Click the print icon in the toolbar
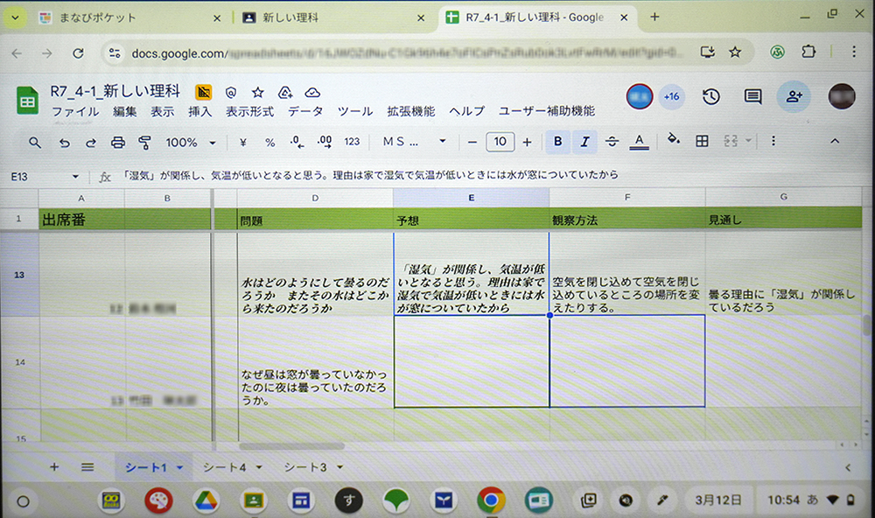The width and height of the screenshot is (875, 518). 118,142
